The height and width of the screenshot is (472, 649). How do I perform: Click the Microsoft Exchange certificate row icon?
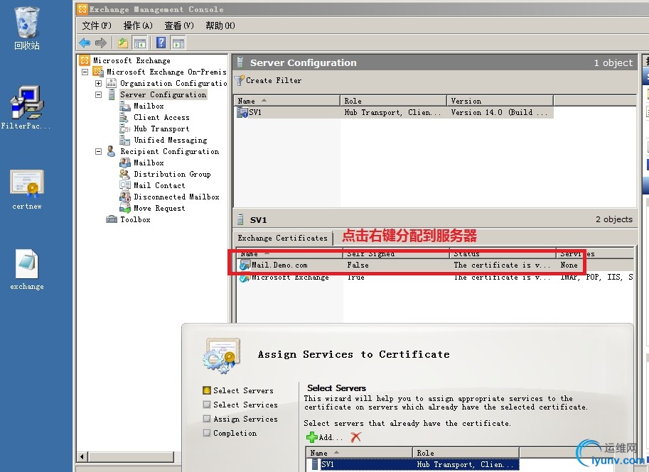click(245, 278)
